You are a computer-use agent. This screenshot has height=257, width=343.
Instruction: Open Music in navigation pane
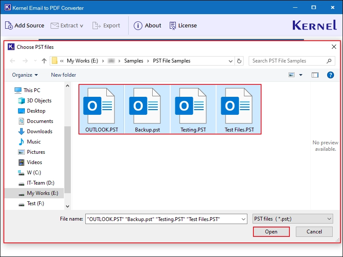(29, 142)
